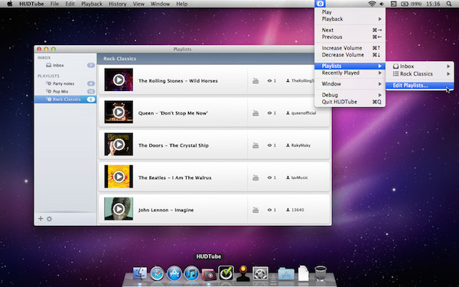This screenshot has height=287, width=459.
Task: Expand the Recently Played submenu
Action: [x=350, y=73]
